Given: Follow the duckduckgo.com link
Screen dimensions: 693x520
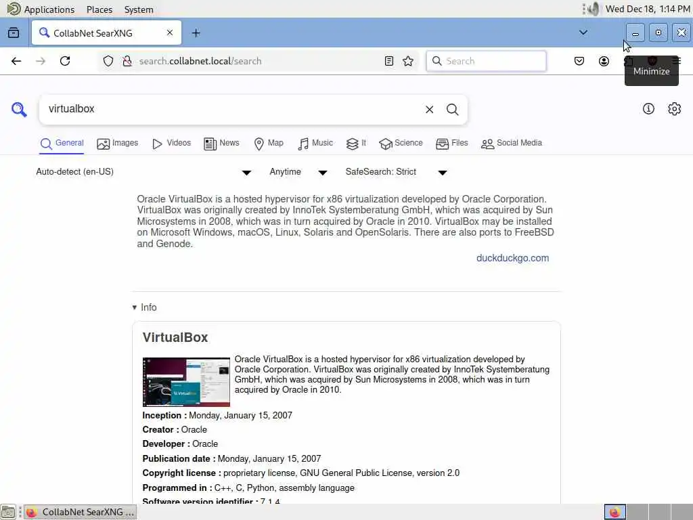Looking at the screenshot, I should click(x=512, y=258).
